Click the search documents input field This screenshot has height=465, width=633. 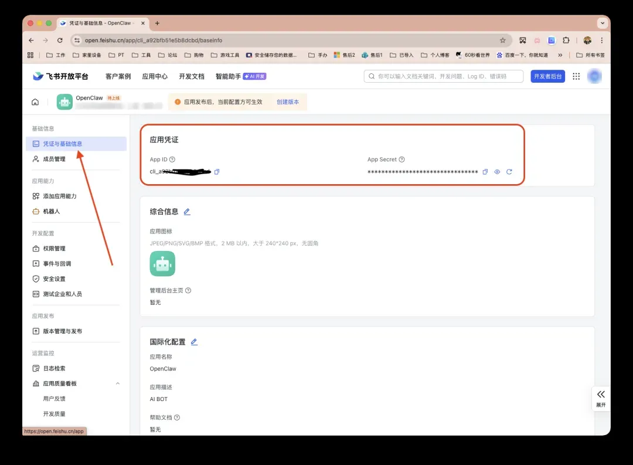445,76
